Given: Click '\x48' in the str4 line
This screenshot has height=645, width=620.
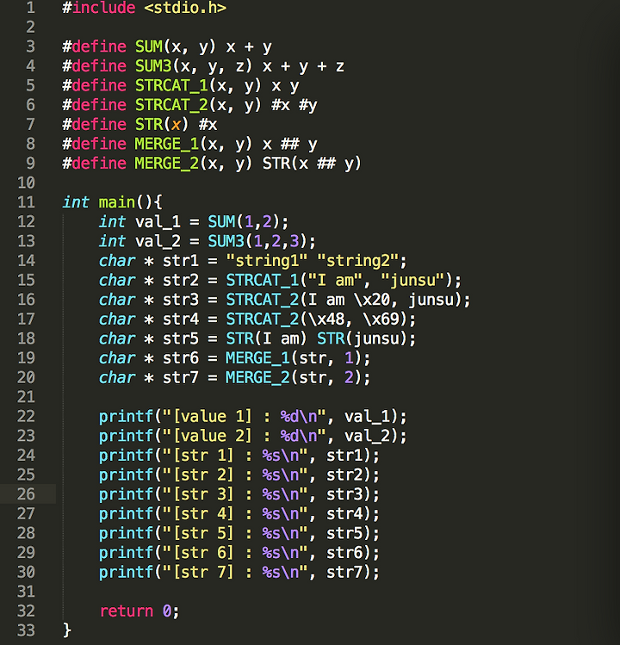Looking at the screenshot, I should point(326,319).
